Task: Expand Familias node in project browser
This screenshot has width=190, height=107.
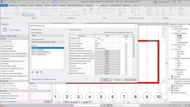Action: pos(170,88)
